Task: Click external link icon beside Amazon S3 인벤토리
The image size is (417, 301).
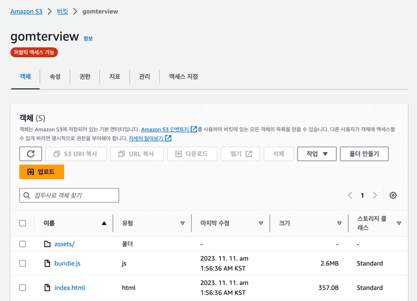Action: 194,129
